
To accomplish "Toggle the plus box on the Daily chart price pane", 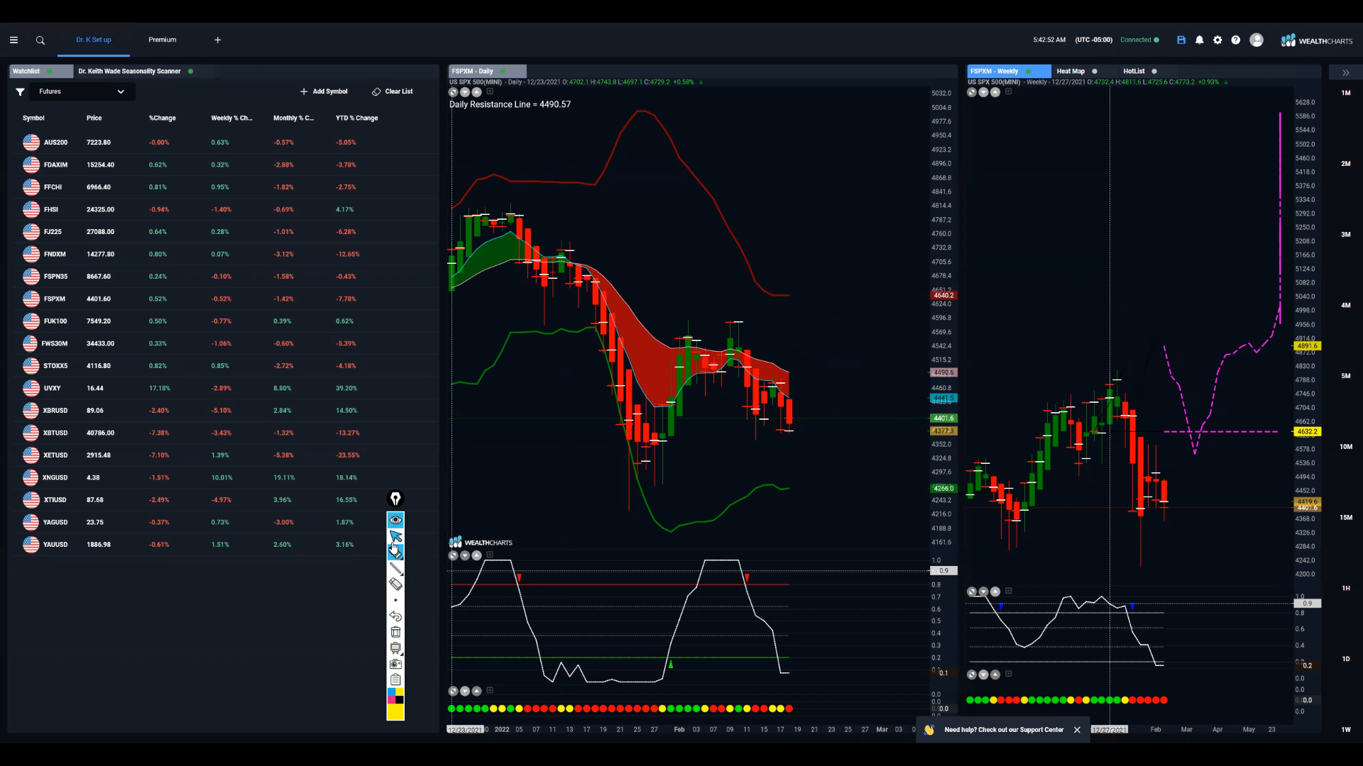I will (x=490, y=91).
